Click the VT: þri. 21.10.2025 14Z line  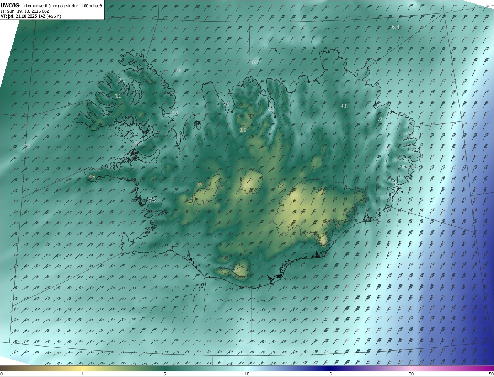[x=31, y=16]
